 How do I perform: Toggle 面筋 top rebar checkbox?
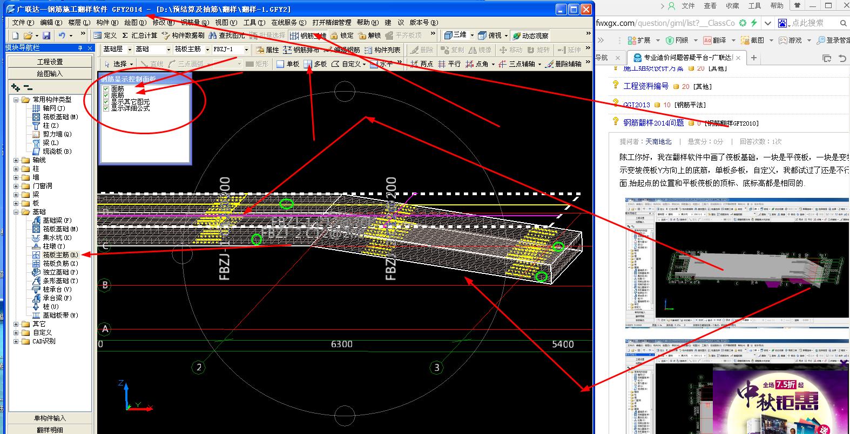(x=106, y=89)
